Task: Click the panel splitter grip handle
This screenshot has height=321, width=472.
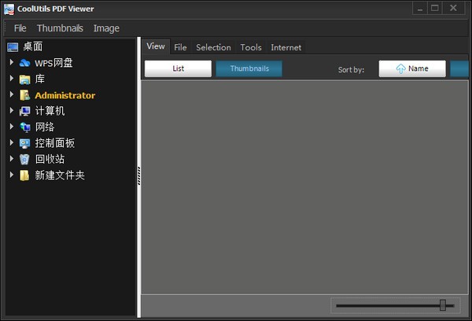Action: [138, 176]
